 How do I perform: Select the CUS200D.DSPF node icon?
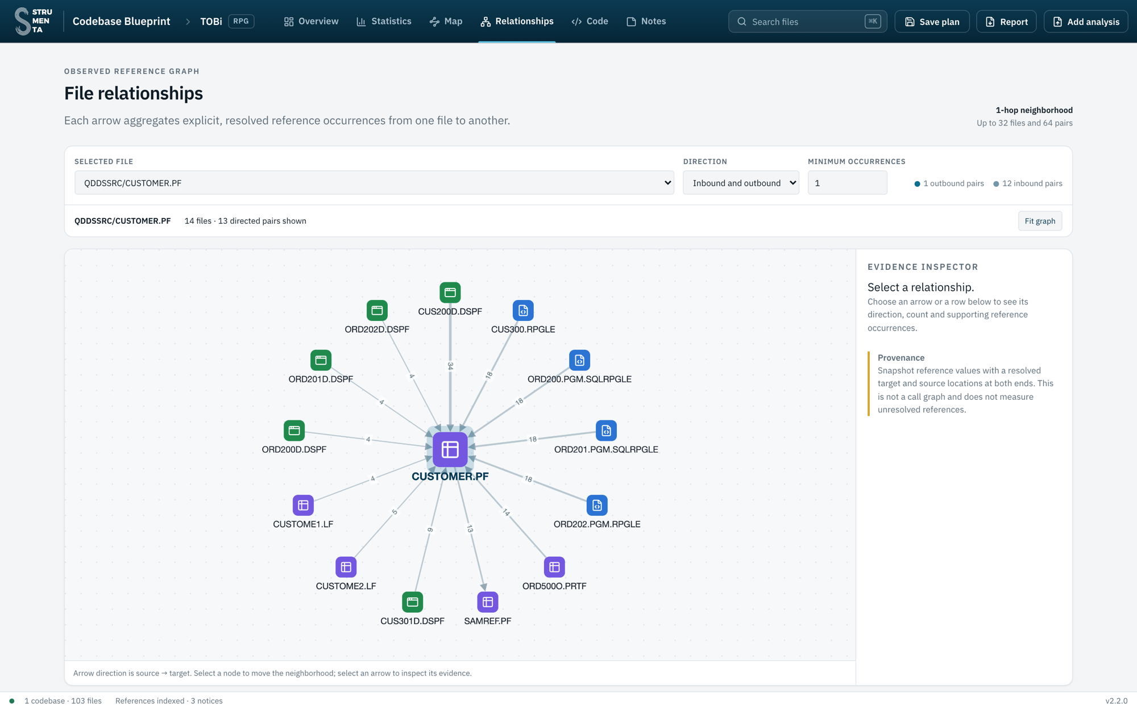(450, 293)
